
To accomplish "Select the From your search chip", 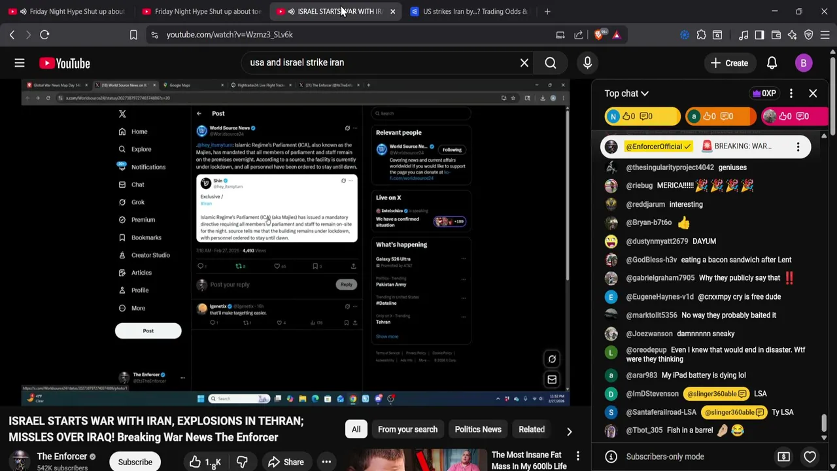I will click(407, 430).
